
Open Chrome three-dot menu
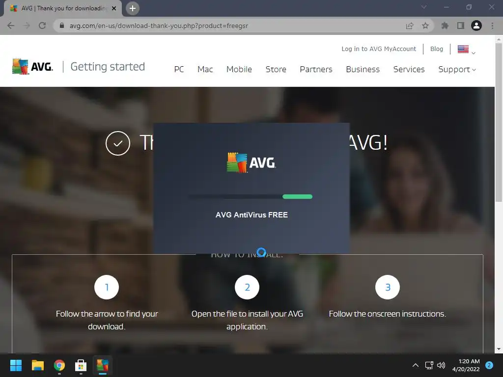tap(492, 26)
